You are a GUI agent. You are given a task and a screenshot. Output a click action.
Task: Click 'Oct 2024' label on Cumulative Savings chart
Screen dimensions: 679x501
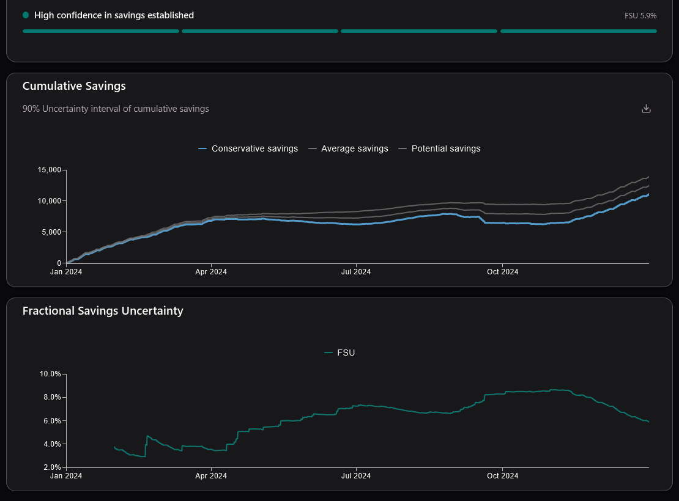pyautogui.click(x=502, y=272)
